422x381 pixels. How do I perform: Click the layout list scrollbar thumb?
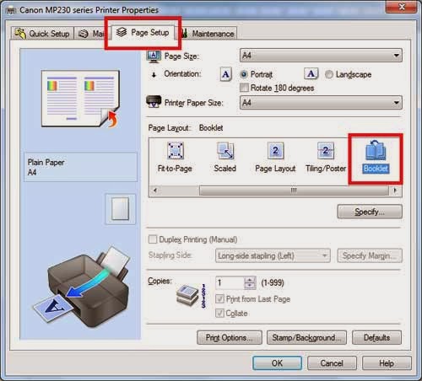[x=294, y=190]
